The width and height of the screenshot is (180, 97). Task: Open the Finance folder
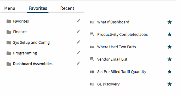coord(20,32)
